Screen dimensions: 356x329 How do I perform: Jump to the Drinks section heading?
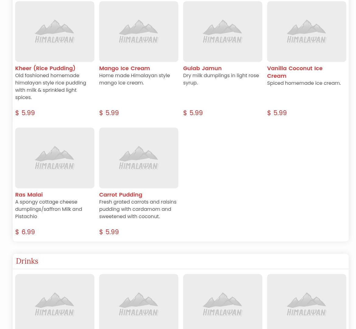point(27,261)
